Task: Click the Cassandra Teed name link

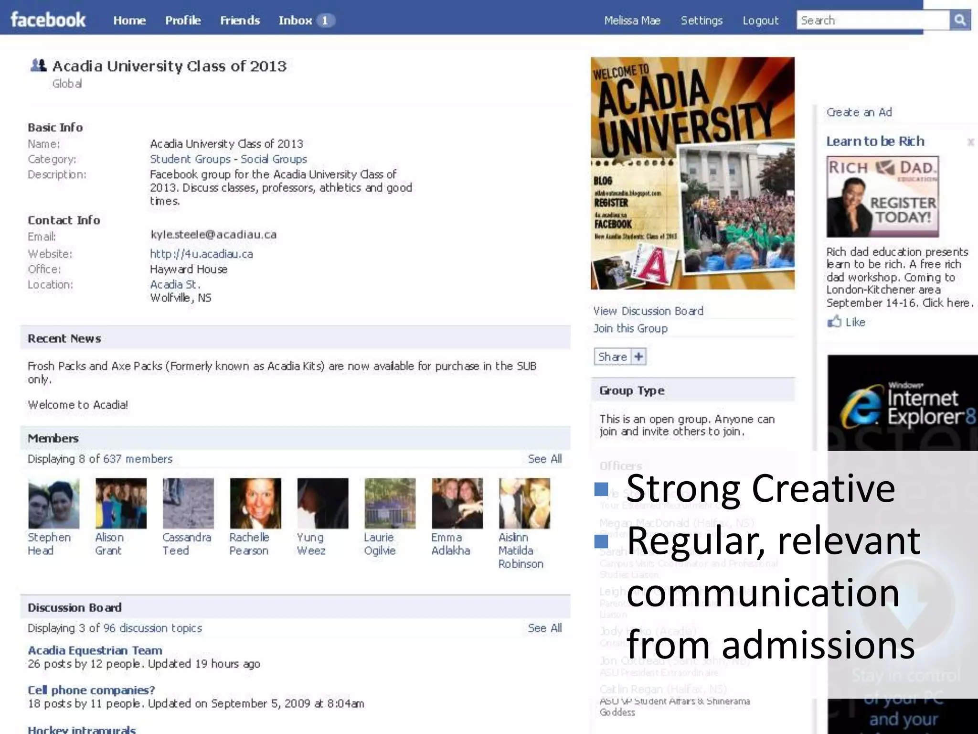Action: pyautogui.click(x=187, y=544)
